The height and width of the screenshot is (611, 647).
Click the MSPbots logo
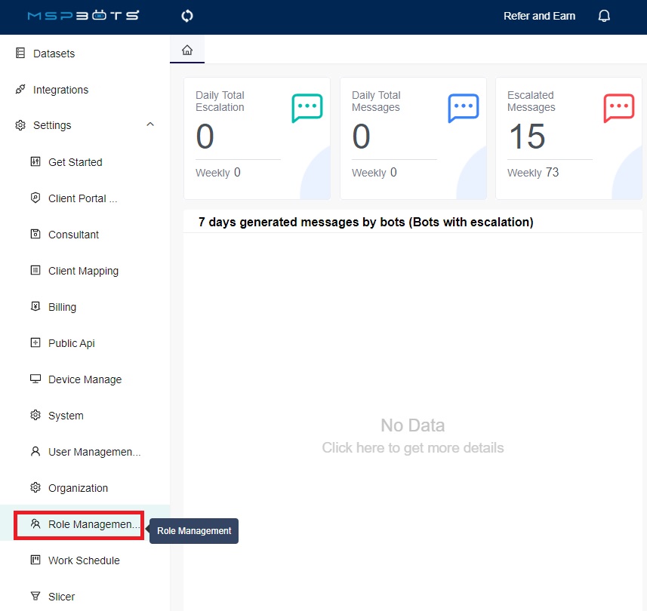83,16
